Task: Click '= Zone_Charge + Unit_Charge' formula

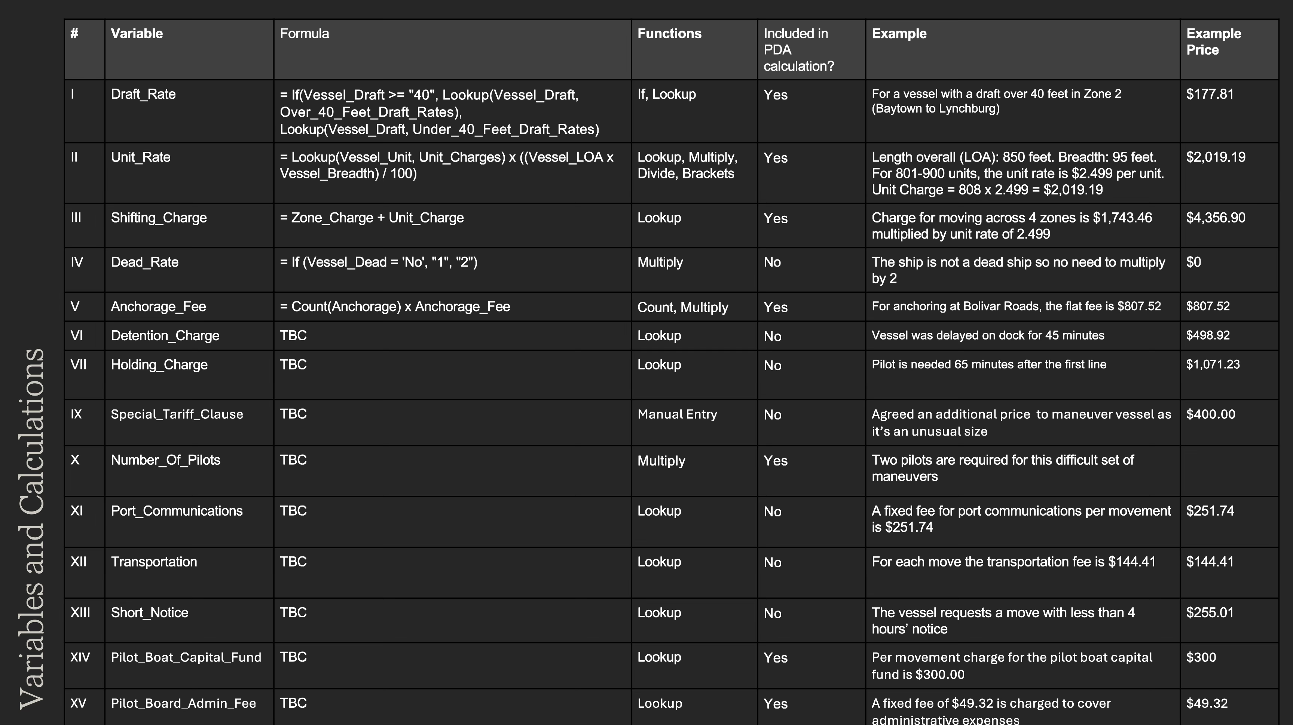Action: 372,218
